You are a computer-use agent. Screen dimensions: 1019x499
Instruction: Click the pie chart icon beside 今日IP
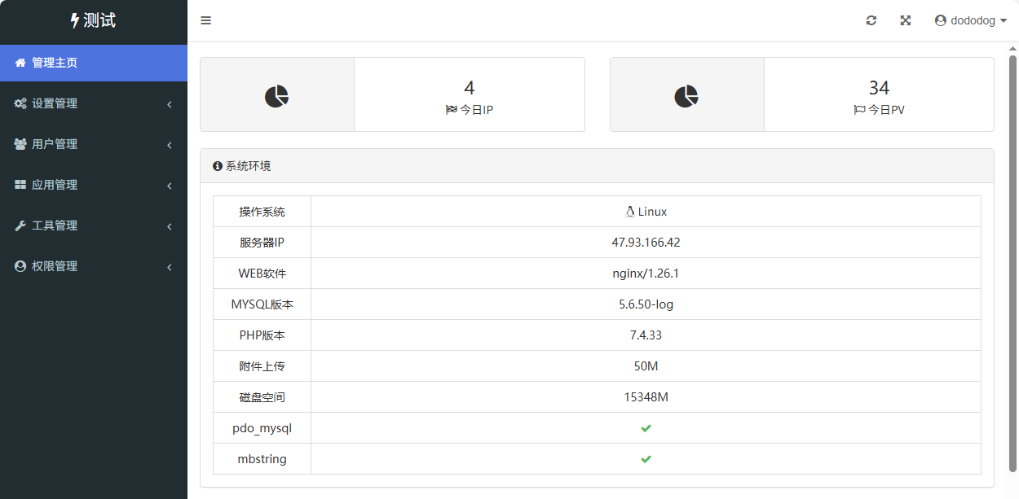[277, 96]
